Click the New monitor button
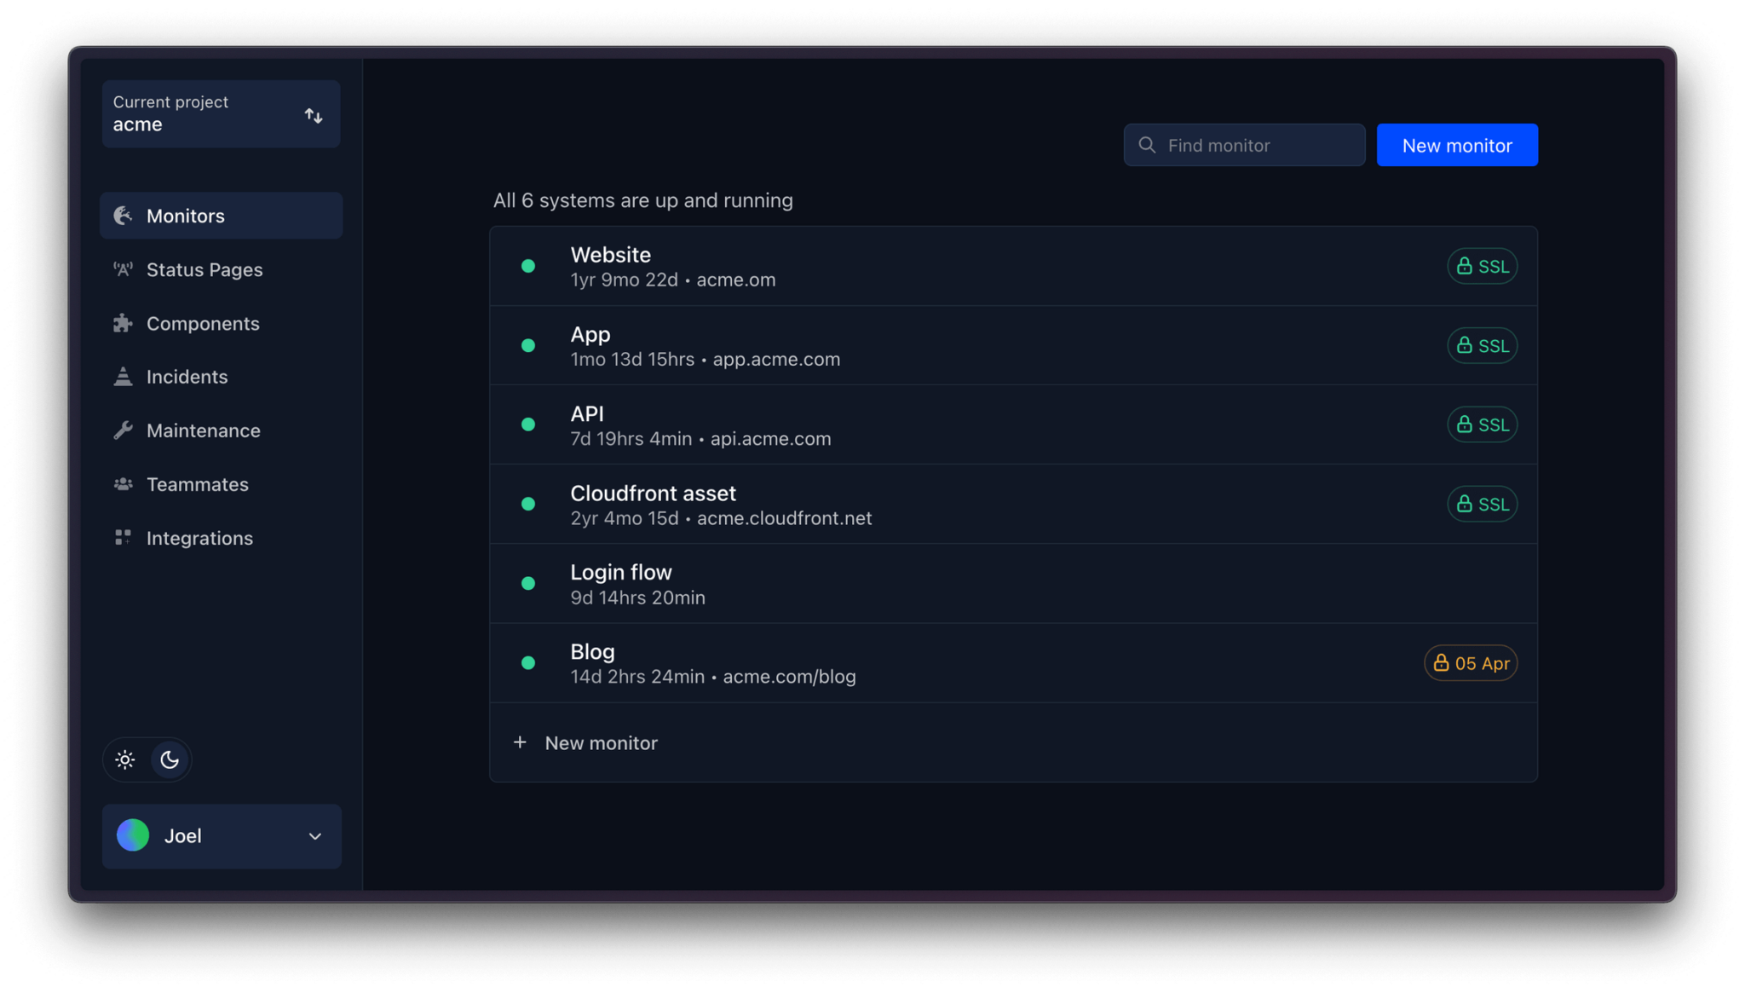1745x993 pixels. (x=1456, y=144)
